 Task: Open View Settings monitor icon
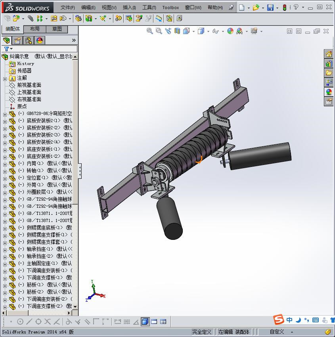coord(254,31)
